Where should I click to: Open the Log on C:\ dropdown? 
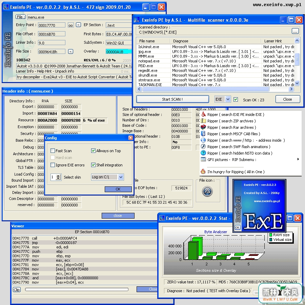[x=121, y=177]
